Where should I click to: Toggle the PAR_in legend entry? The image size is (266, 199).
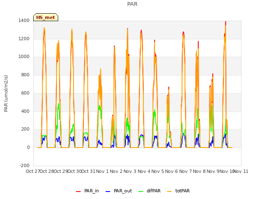tap(87, 191)
